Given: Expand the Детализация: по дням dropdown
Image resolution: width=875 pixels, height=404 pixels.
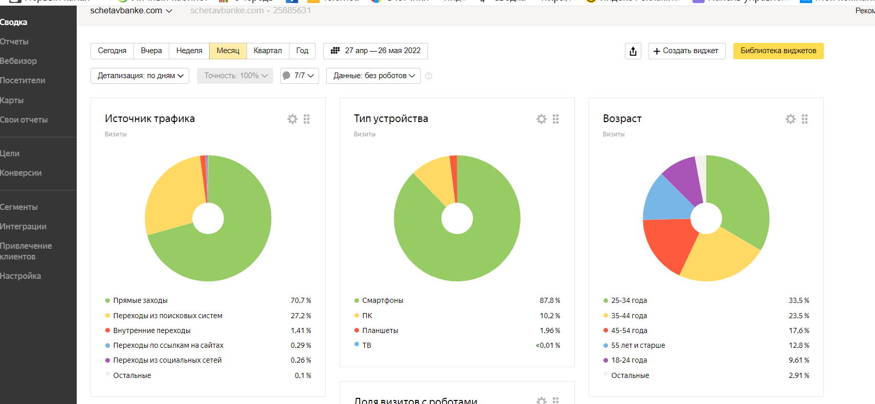Looking at the screenshot, I should pyautogui.click(x=140, y=76).
